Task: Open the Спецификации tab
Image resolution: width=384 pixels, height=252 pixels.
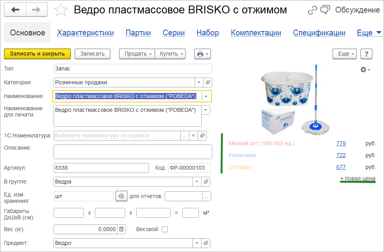Action: tap(319, 33)
